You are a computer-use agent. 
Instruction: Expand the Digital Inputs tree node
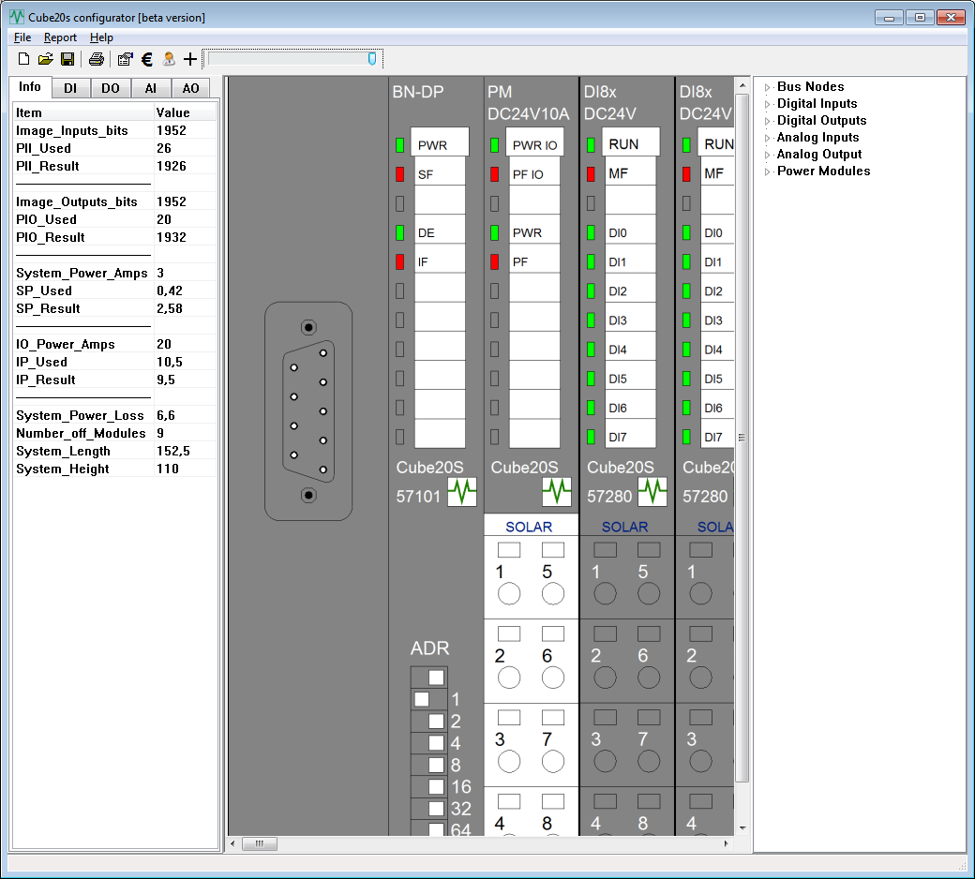click(x=767, y=104)
